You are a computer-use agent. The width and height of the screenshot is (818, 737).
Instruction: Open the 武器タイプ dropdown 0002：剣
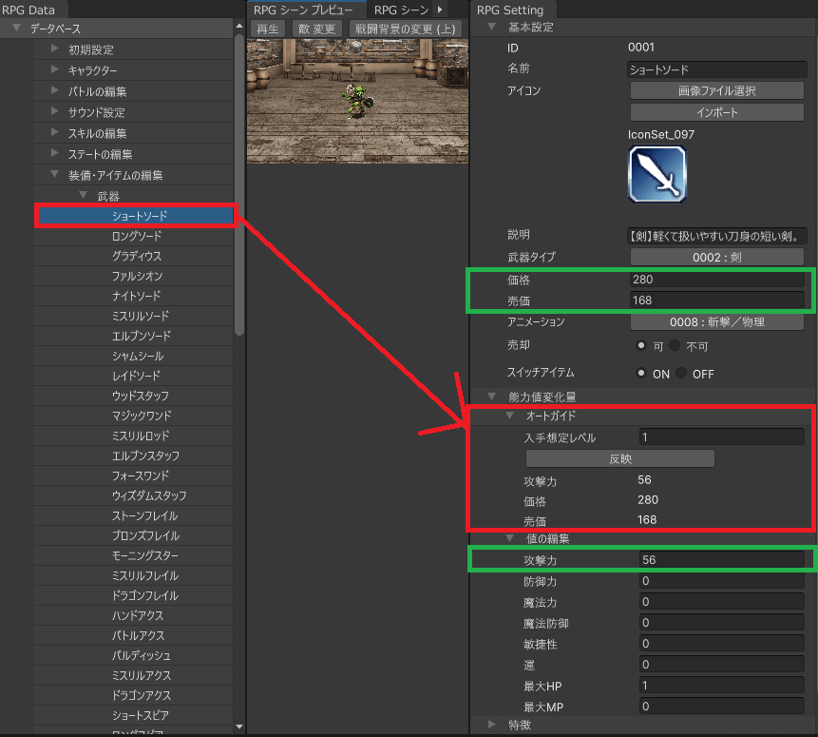(716, 258)
